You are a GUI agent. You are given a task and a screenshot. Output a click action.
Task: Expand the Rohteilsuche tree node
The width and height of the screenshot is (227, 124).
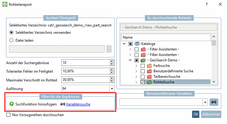[x=136, y=82]
